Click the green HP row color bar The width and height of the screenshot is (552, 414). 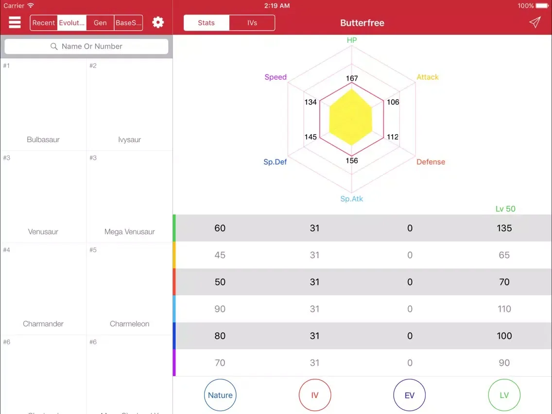coord(174,228)
